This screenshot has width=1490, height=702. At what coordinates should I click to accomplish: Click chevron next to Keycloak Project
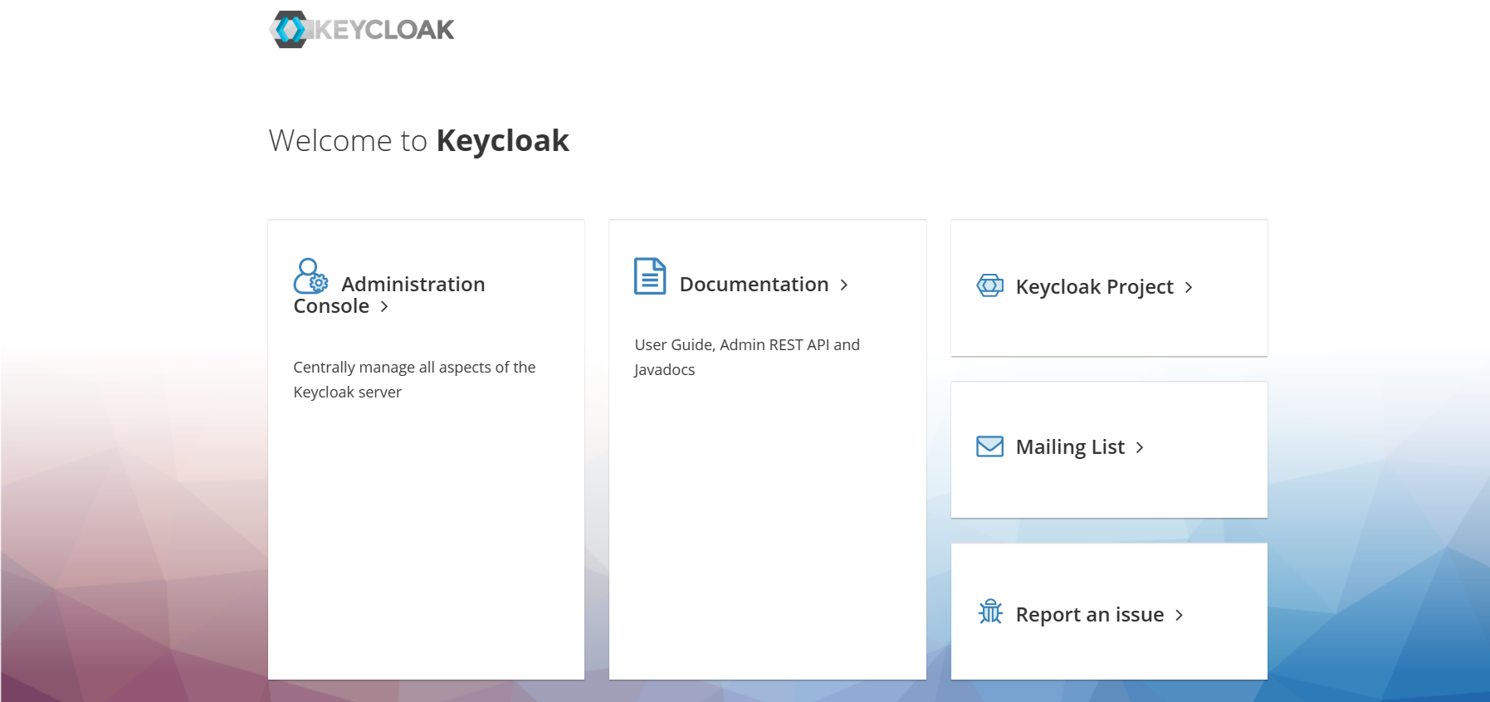pos(1189,287)
